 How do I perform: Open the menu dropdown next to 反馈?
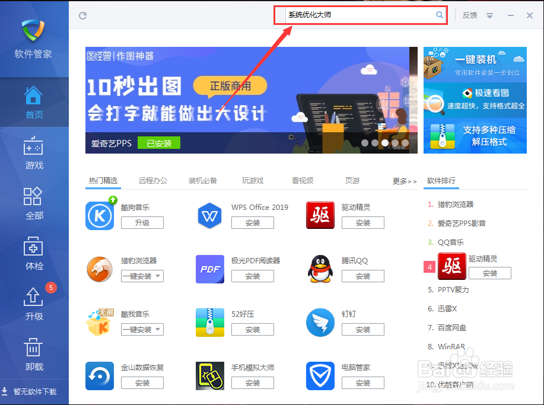click(489, 15)
